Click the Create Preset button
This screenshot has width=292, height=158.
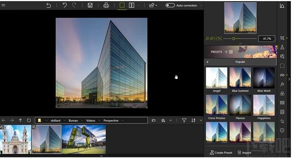tap(221, 152)
